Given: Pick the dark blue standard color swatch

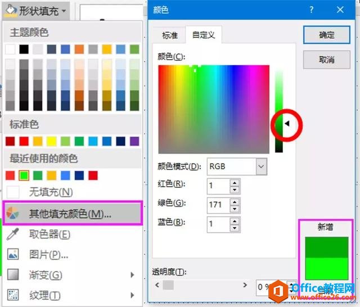Looking at the screenshot, I should click(121, 141).
